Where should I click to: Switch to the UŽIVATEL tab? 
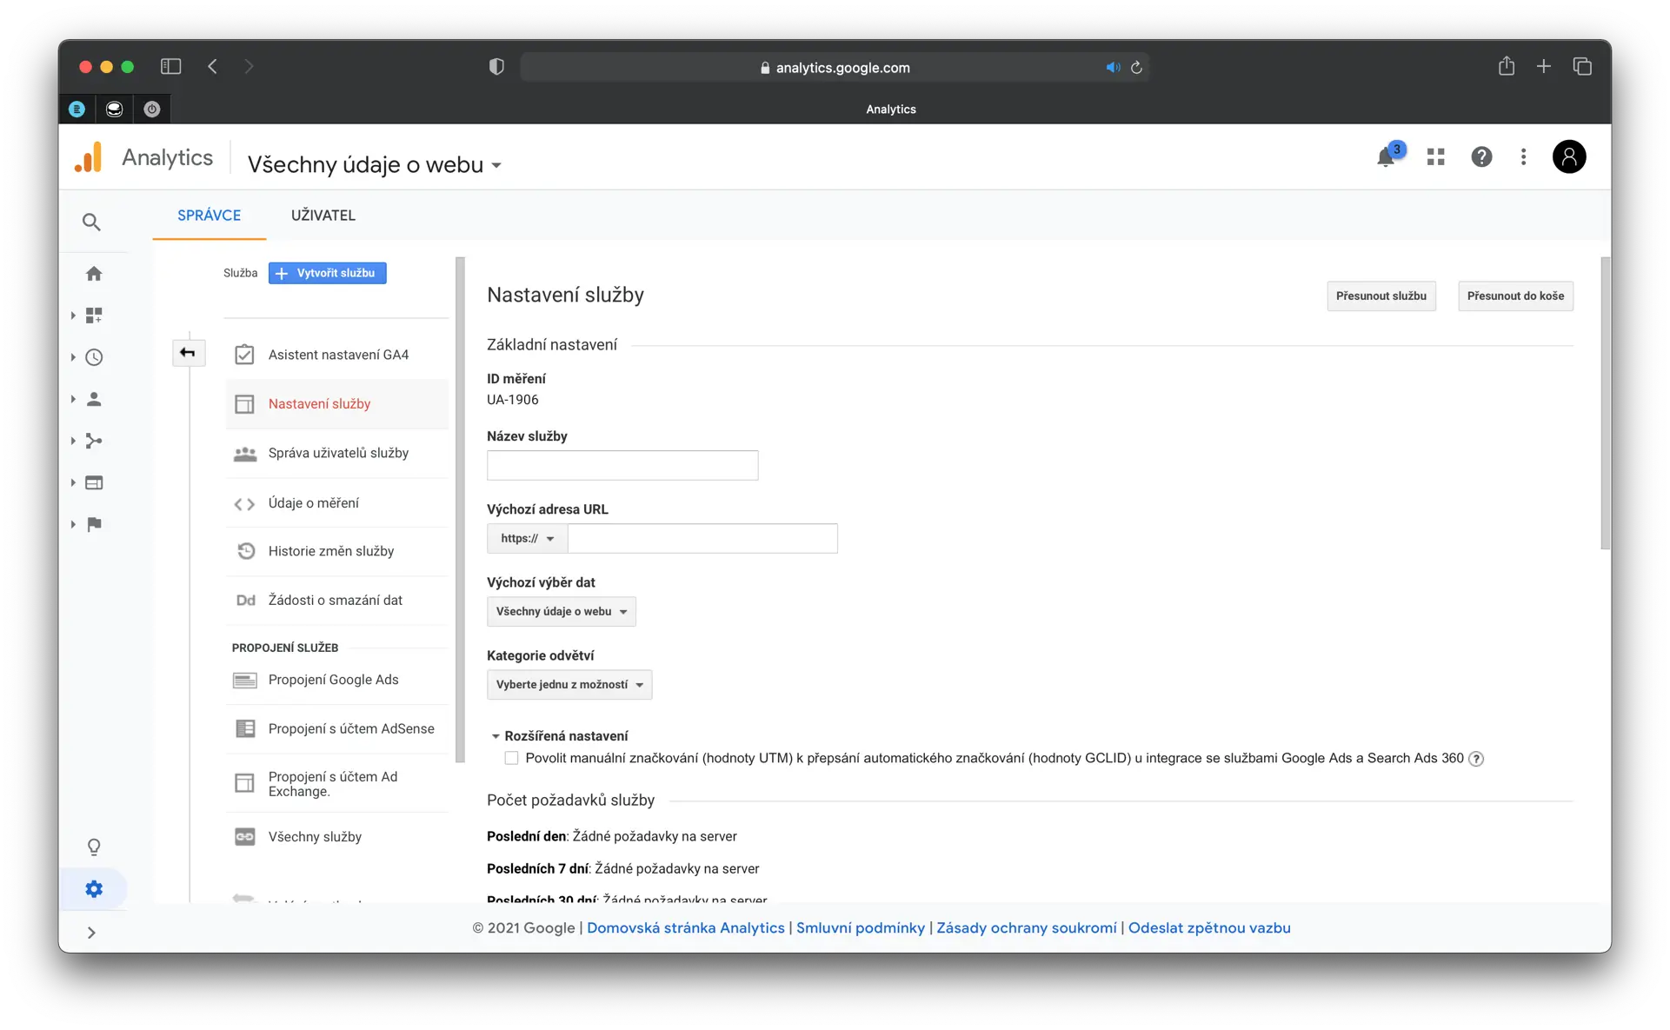(x=323, y=216)
